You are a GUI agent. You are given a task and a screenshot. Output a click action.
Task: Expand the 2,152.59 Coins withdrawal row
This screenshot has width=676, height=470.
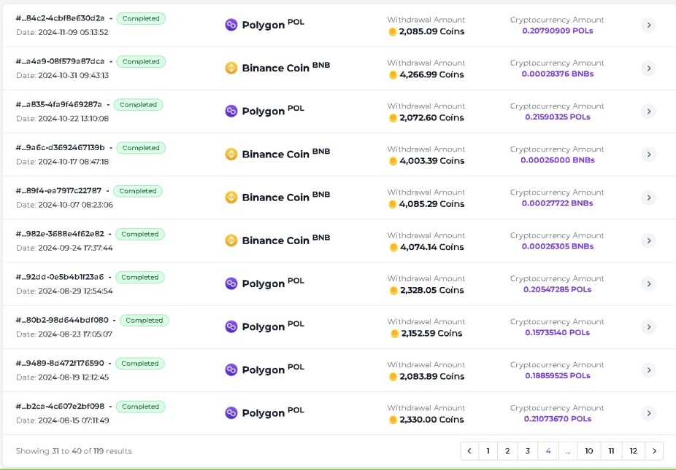click(648, 326)
